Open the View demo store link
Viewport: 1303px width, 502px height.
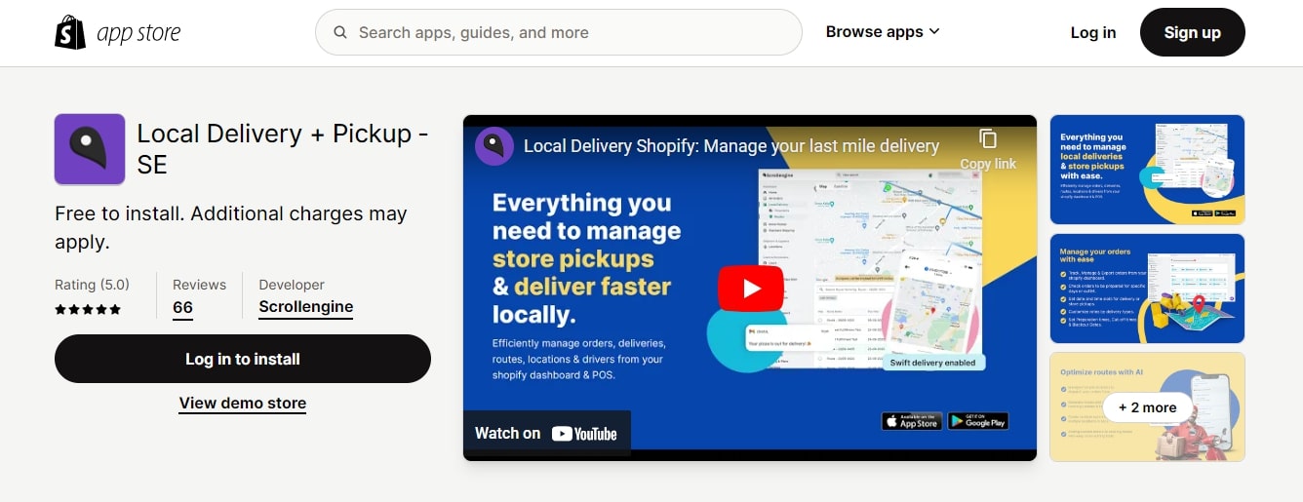click(x=243, y=404)
